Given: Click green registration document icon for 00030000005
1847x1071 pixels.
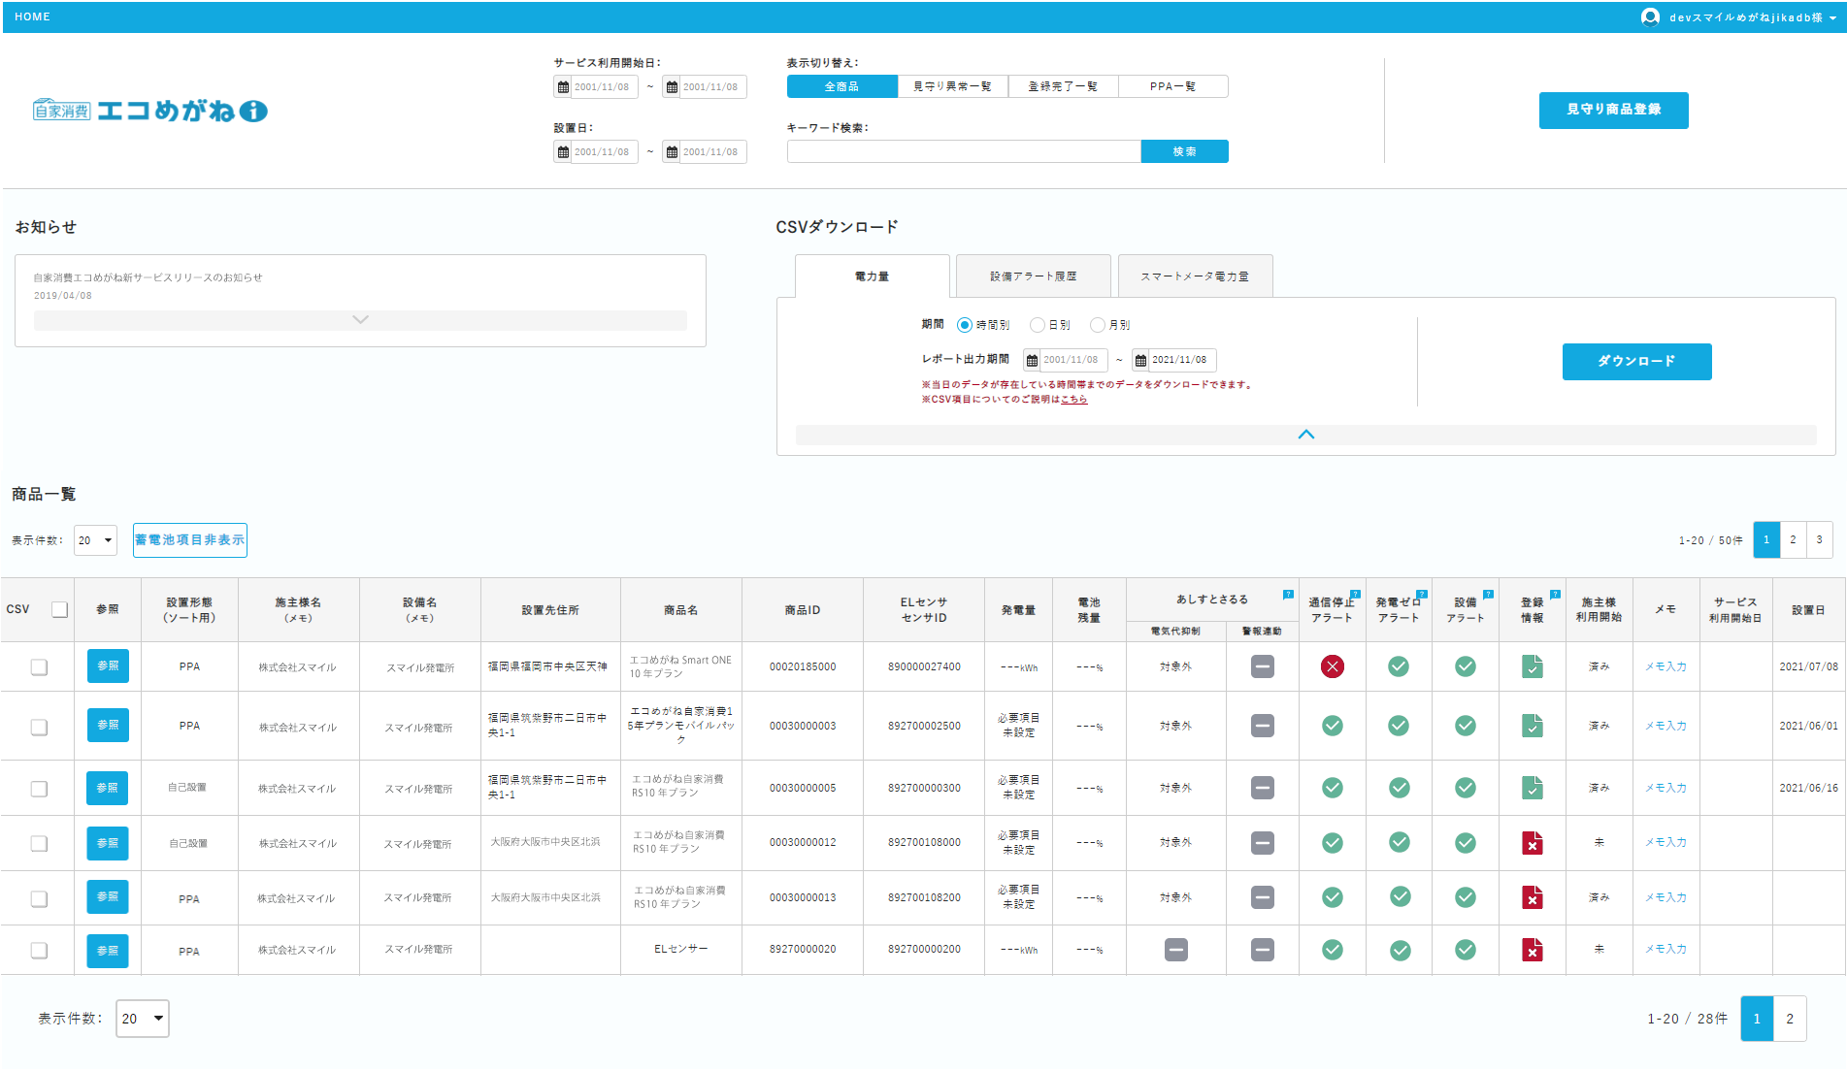Looking at the screenshot, I should [1533, 788].
